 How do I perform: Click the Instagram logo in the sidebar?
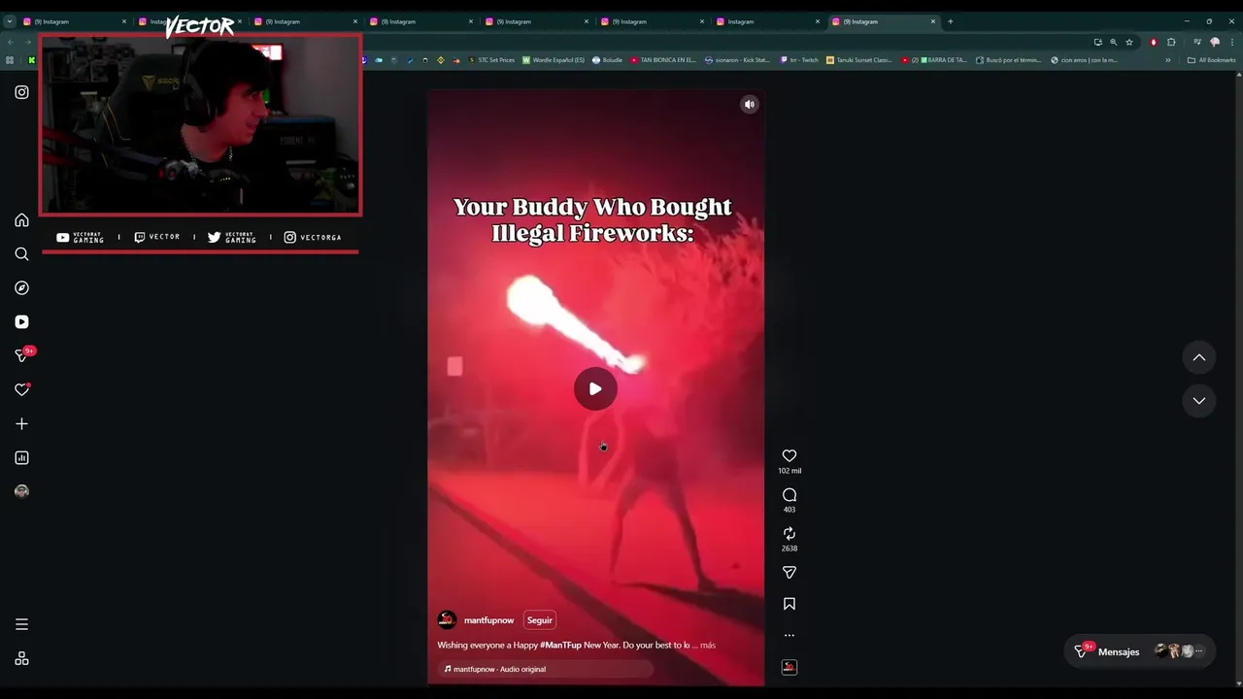[x=21, y=92]
